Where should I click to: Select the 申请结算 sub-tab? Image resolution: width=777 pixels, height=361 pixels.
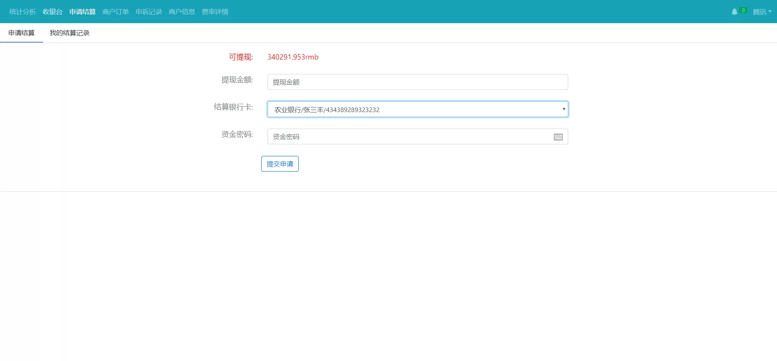click(x=22, y=33)
